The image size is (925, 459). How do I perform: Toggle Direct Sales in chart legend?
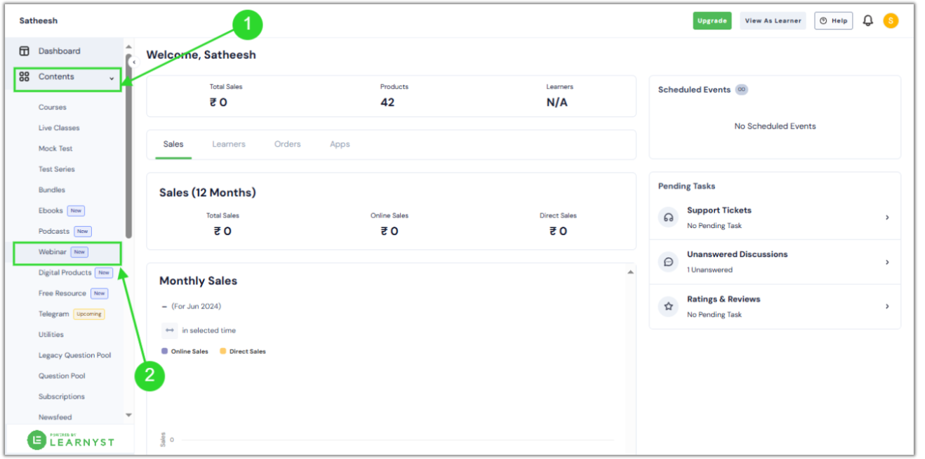point(242,351)
